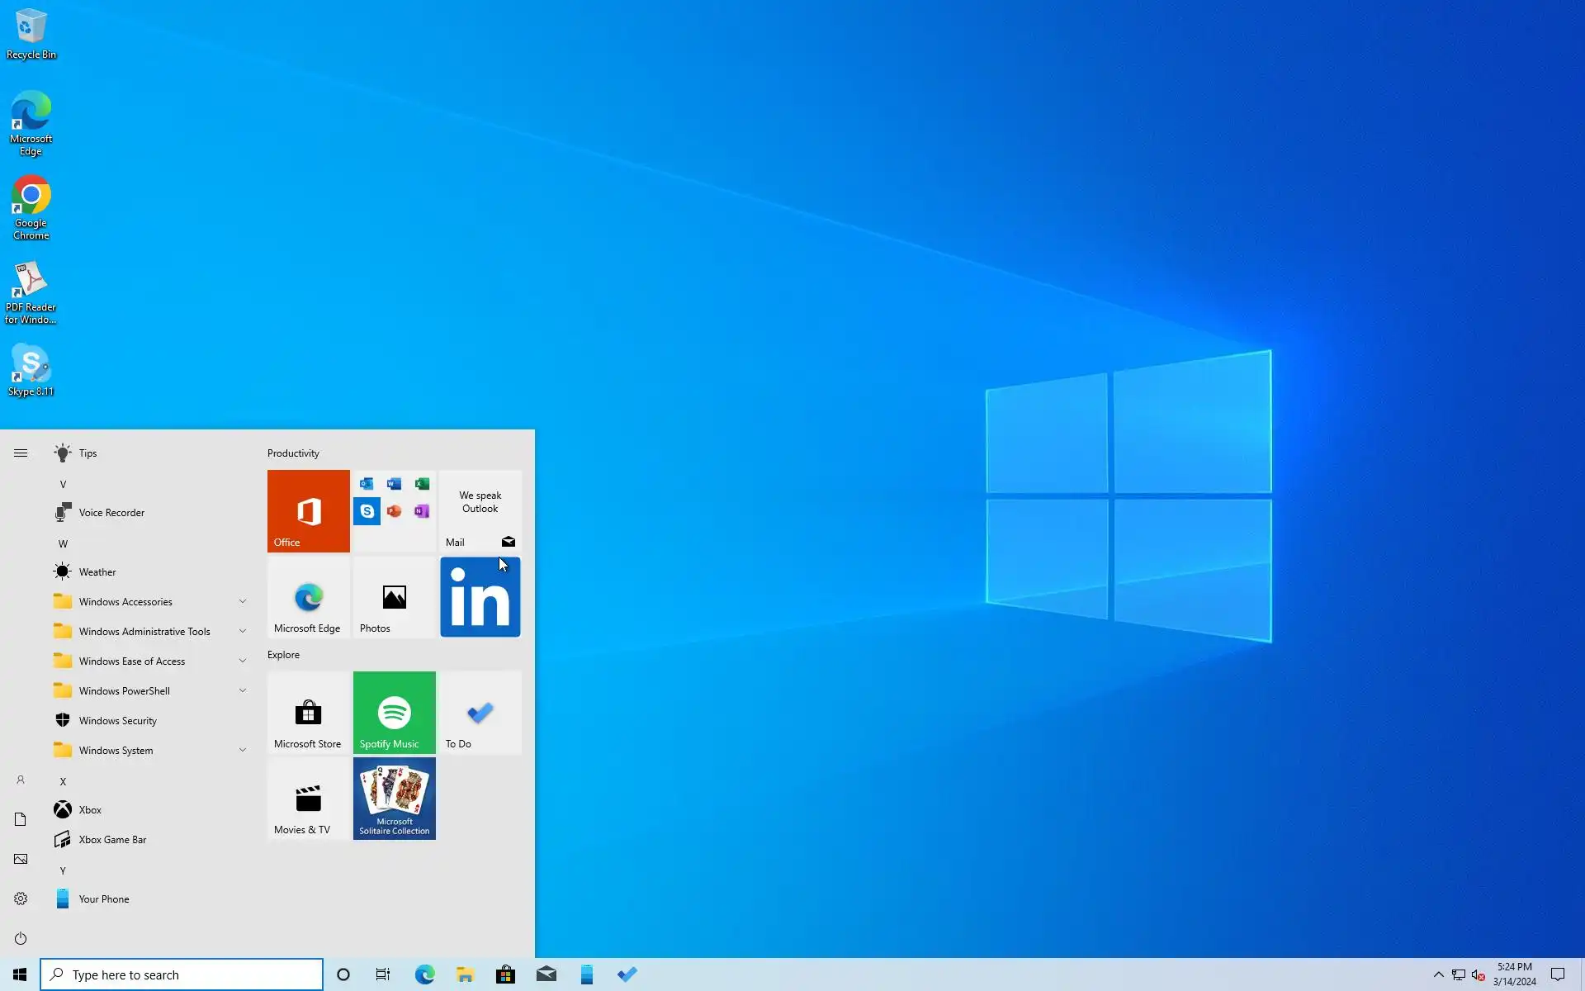1585x991 pixels.
Task: Launch the LinkedIn tile
Action: (480, 596)
